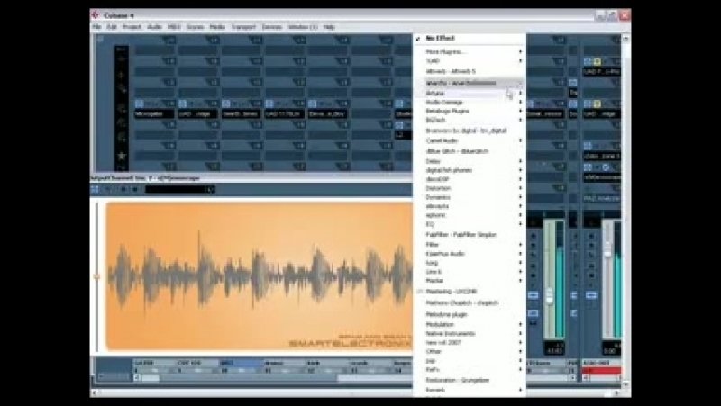This screenshot has height=406, width=721.
Task: Expand the EQ submenu arrow
Action: (521, 224)
